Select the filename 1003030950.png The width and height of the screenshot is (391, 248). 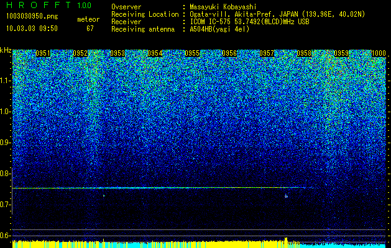pos(32,17)
